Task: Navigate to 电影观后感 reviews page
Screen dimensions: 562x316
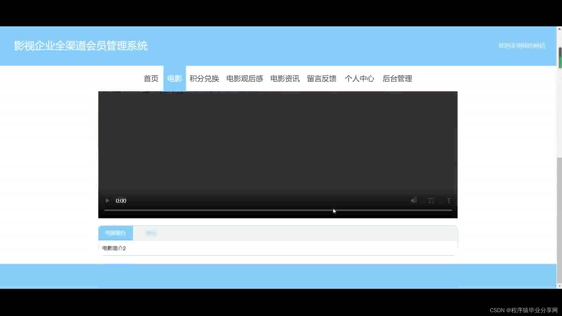Action: click(244, 79)
